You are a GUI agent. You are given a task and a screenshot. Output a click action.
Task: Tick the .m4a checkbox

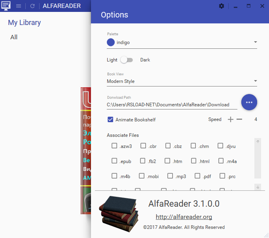pyautogui.click(x=221, y=161)
